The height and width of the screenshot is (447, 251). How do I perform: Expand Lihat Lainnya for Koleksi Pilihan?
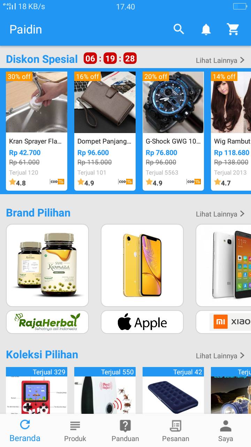coord(220,356)
